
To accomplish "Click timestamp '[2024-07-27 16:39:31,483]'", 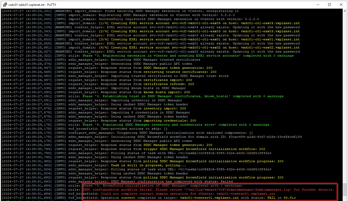I will point(27,165).
